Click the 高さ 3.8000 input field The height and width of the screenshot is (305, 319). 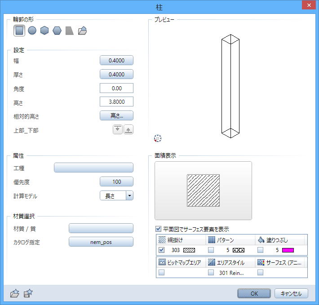tap(116, 102)
